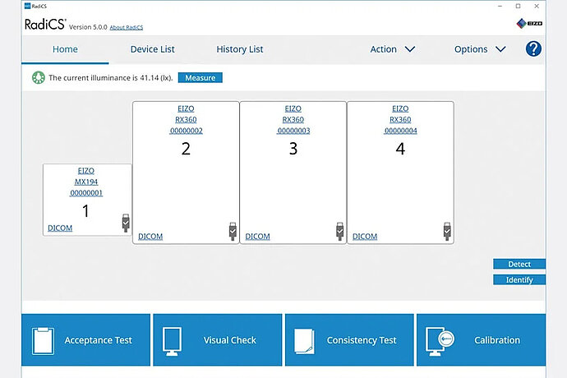Click the USB connection icon on monitor 3
This screenshot has height=378, width=567.
tap(339, 231)
